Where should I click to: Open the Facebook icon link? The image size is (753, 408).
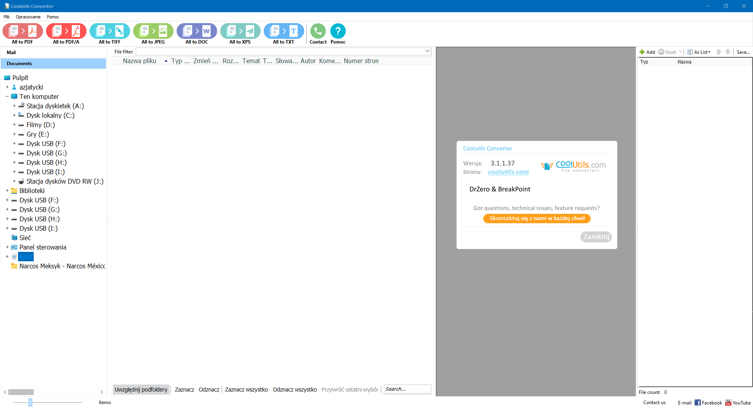pos(698,403)
